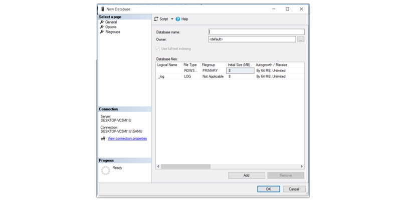Expand the Script dropdown arrow

click(x=172, y=19)
